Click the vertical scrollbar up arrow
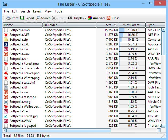The width and height of the screenshot is (168, 140). click(163, 29)
